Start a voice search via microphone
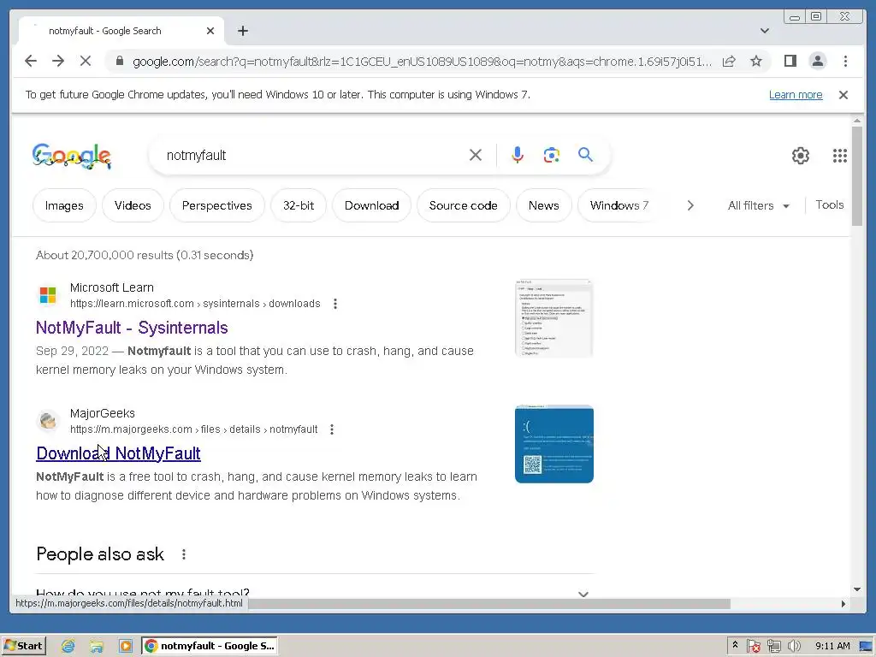This screenshot has height=657, width=876. 518,155
